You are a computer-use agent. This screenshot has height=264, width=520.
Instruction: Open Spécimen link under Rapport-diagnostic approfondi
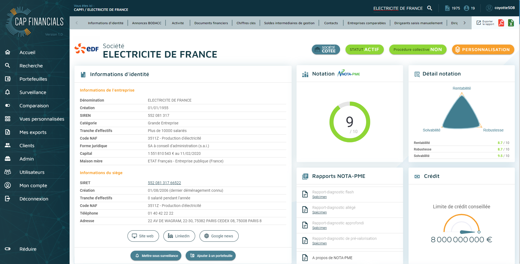click(x=319, y=228)
